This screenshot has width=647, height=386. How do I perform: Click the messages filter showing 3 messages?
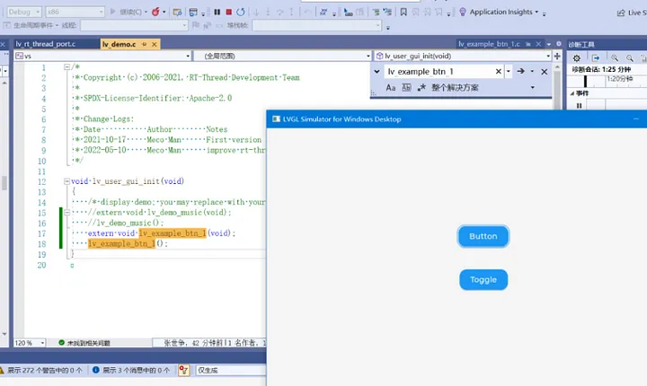point(131,371)
